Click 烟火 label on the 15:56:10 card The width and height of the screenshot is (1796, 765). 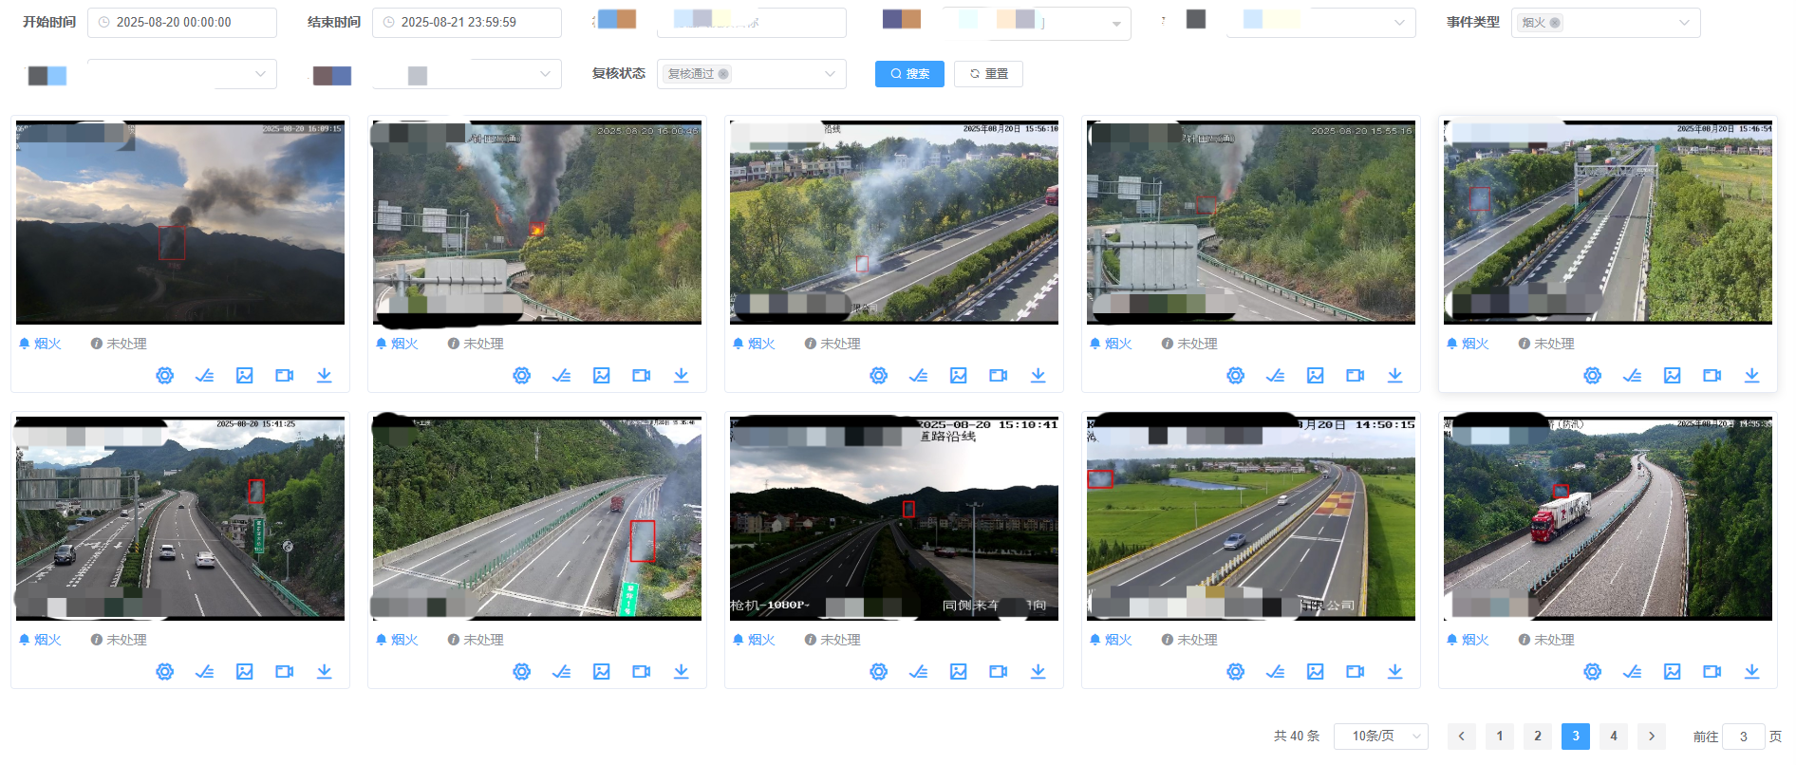tap(761, 344)
